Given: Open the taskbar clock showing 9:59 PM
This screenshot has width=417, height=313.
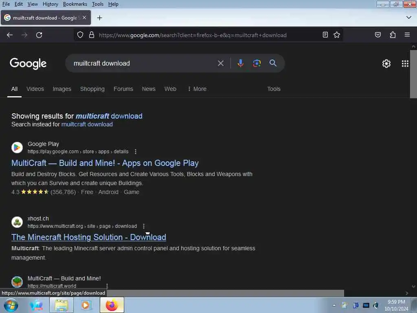Looking at the screenshot, I should [396, 305].
